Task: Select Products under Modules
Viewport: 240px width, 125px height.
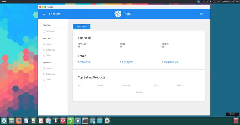Action: pos(48,44)
